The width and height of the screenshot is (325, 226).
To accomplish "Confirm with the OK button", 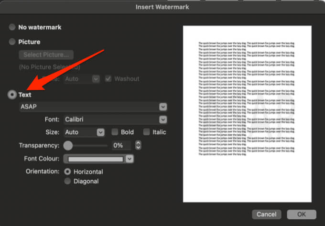I will [x=302, y=214].
